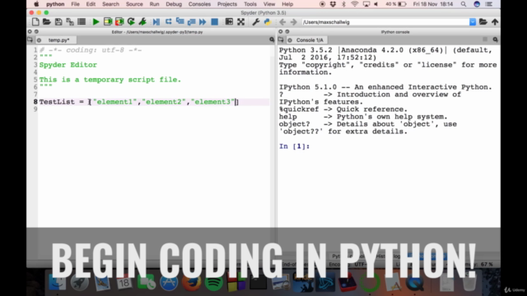Open the File menu
Image resolution: width=527 pixels, height=296 pixels.
(x=75, y=4)
